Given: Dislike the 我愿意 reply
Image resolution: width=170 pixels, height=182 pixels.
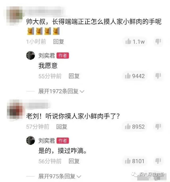Looking at the screenshot, I should pos(158,76).
